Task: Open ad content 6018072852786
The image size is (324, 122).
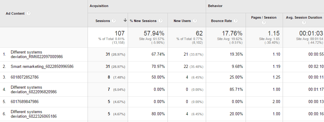Action: [x=24, y=77]
